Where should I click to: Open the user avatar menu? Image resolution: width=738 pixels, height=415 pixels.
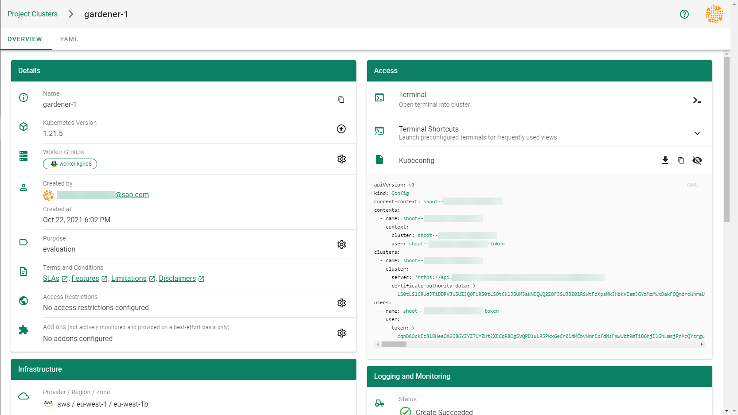714,14
